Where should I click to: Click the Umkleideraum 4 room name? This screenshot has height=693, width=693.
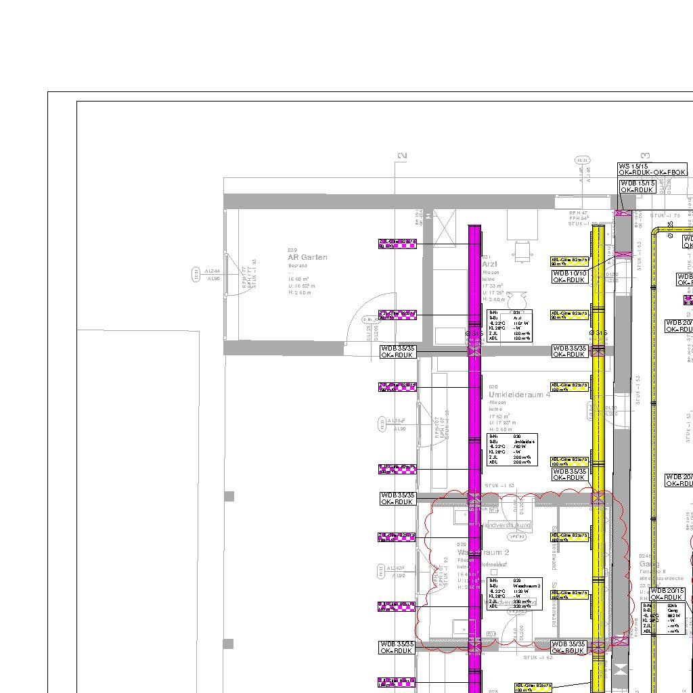pyautogui.click(x=519, y=395)
